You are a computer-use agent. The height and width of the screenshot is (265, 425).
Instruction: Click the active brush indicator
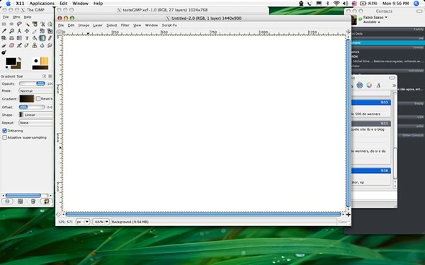(36, 61)
